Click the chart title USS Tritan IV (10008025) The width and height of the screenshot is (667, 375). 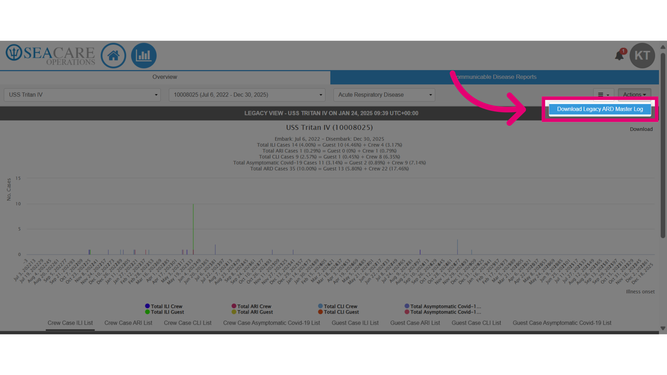tap(329, 127)
